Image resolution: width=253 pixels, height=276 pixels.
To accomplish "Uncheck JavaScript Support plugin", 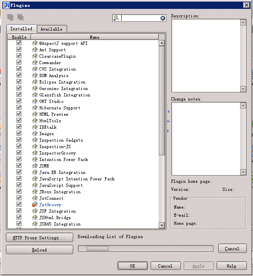I will (x=19, y=185).
